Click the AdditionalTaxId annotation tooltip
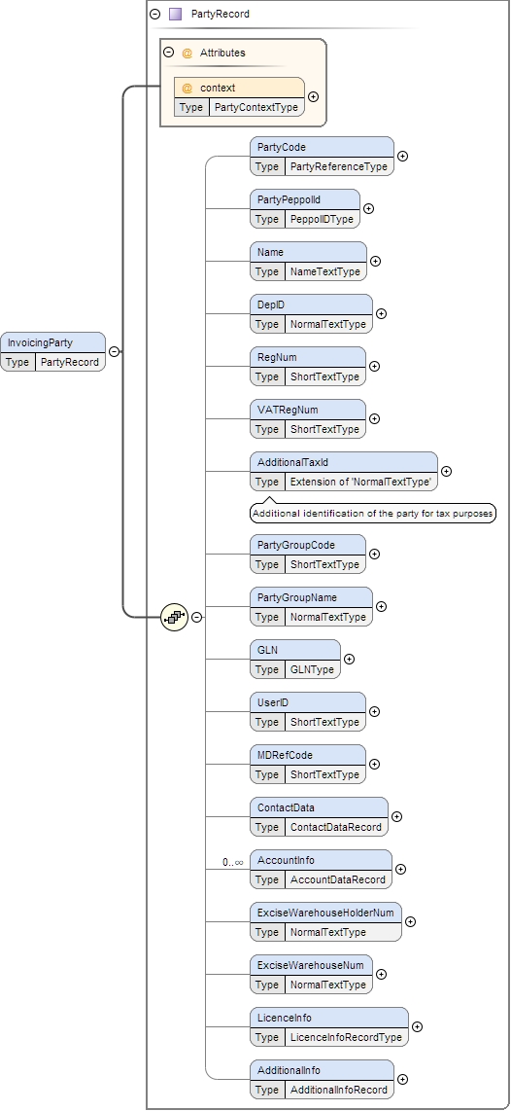The width and height of the screenshot is (511, 1111). pos(373,513)
